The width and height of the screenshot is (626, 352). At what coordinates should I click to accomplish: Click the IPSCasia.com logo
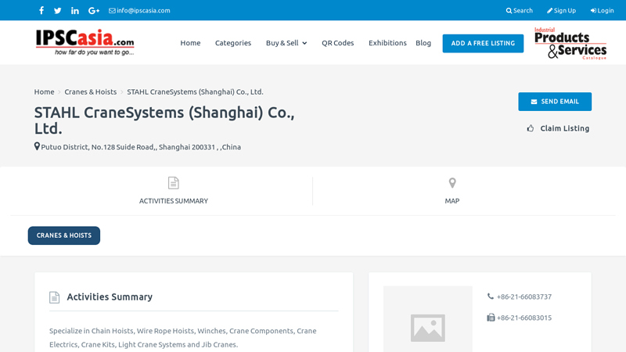[85, 42]
